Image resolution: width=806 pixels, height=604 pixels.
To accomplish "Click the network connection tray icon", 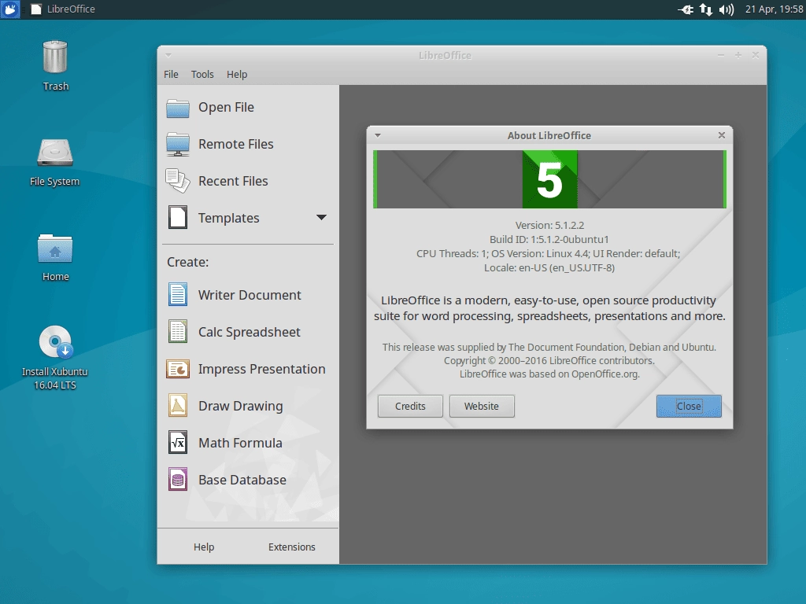I will [706, 9].
